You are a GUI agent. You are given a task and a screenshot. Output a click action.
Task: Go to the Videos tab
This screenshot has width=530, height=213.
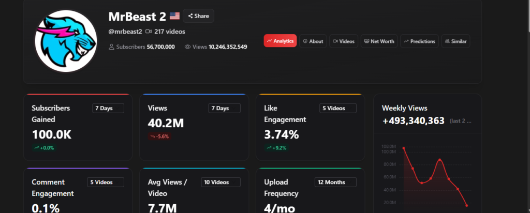tap(344, 41)
